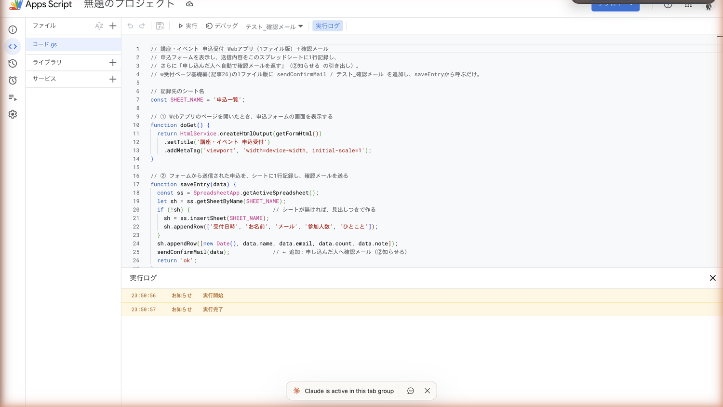723x407 pixels.
Task: Add a library with plus icon
Action: point(113,62)
